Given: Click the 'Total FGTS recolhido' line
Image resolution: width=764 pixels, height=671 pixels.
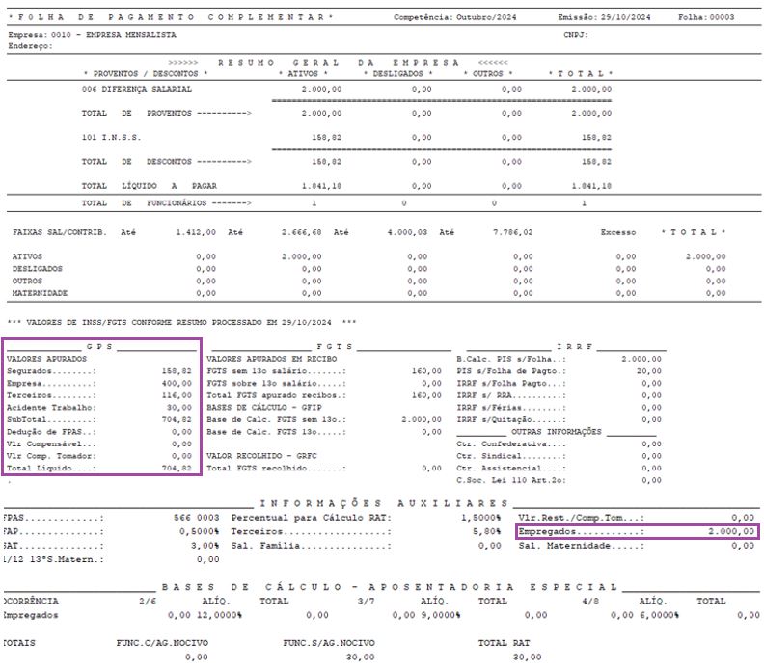Looking at the screenshot, I should click(x=324, y=469).
